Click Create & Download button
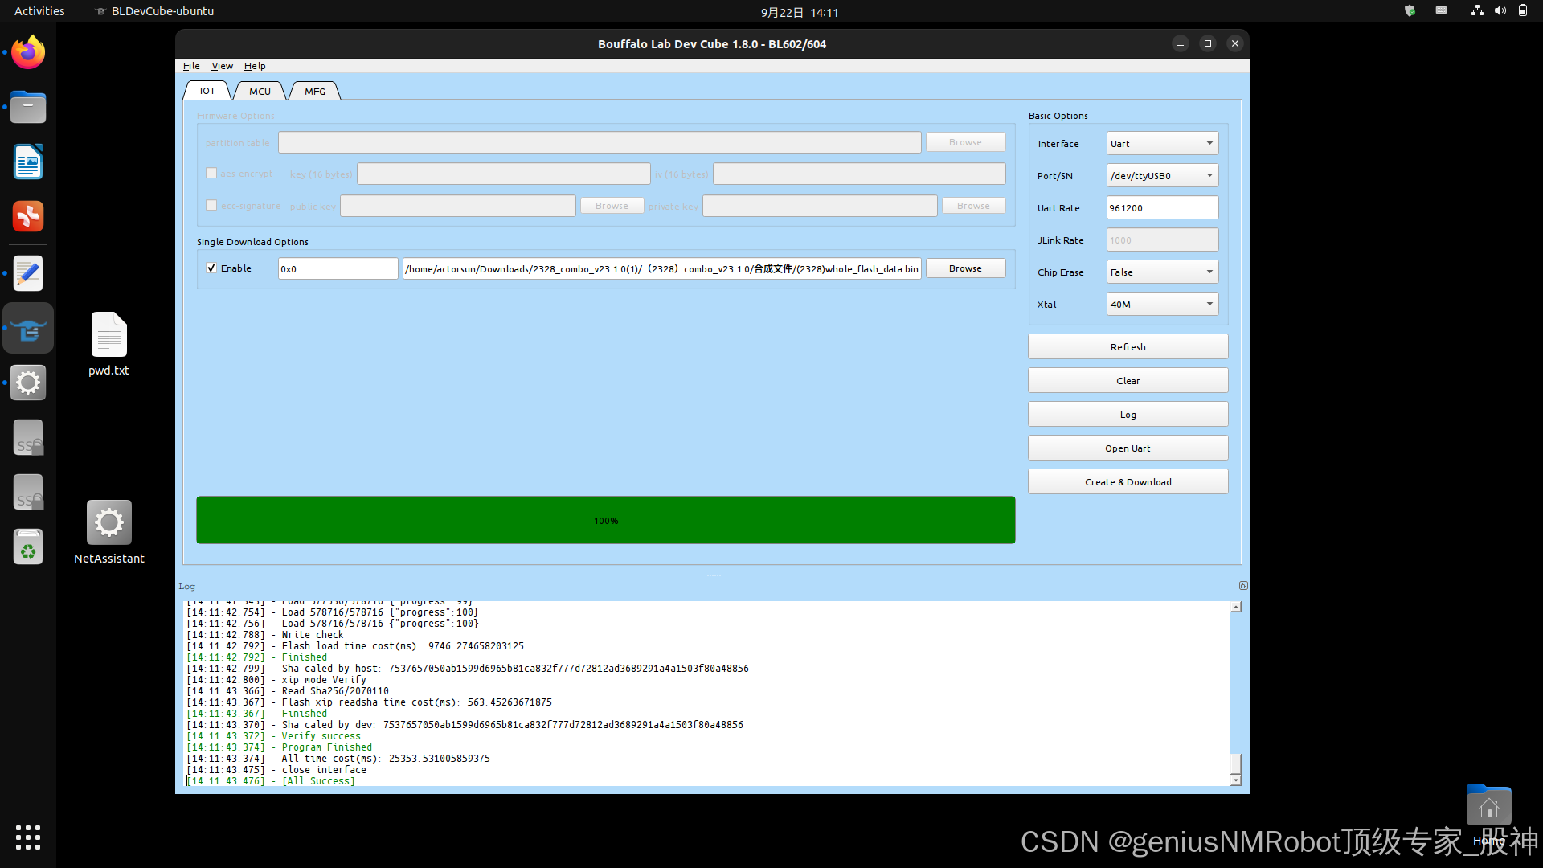This screenshot has height=868, width=1543. tap(1128, 482)
